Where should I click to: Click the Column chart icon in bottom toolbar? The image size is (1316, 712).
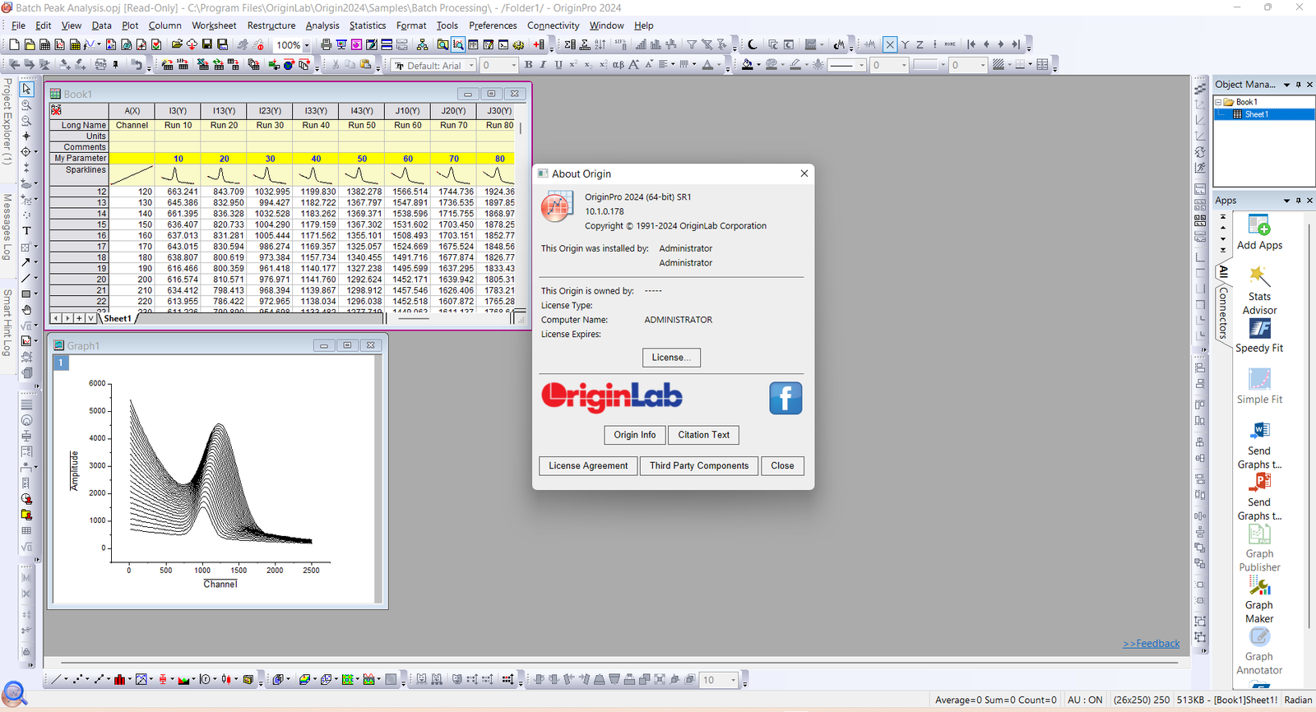point(120,680)
